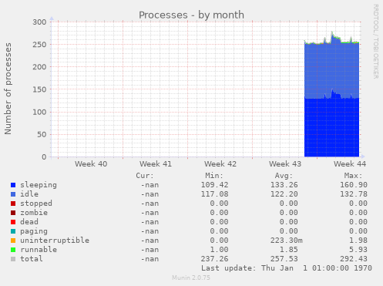Screen dimensions: 383x286
Task: Click the paging legend color swatch
Action: pos(13,231)
